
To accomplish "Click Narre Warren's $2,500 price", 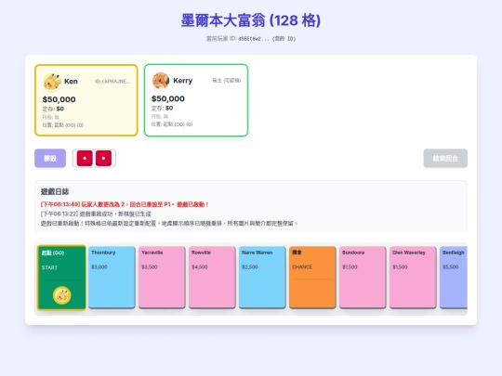I will pyautogui.click(x=250, y=267).
